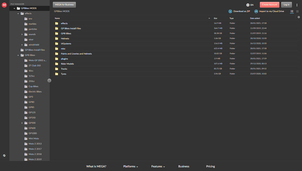
Task: Open the Features dropdown menu
Action: (x=158, y=166)
